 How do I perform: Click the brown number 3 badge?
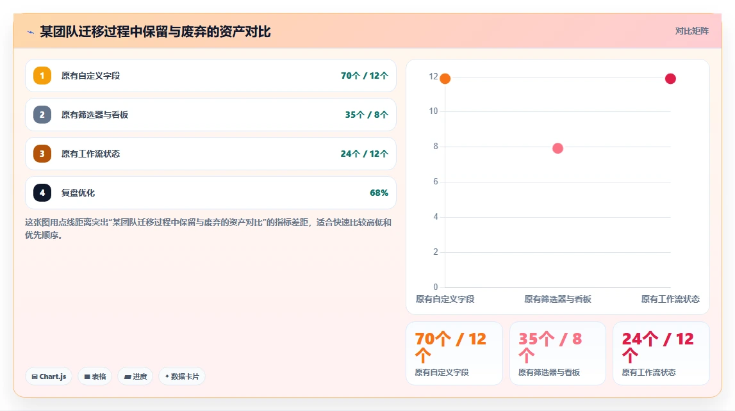click(x=42, y=154)
